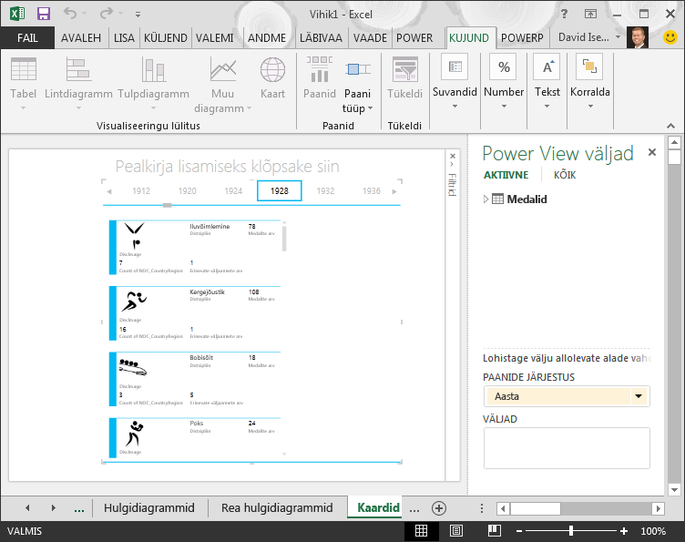Click the card list scrollbar
The image size is (685, 542).
284,239
